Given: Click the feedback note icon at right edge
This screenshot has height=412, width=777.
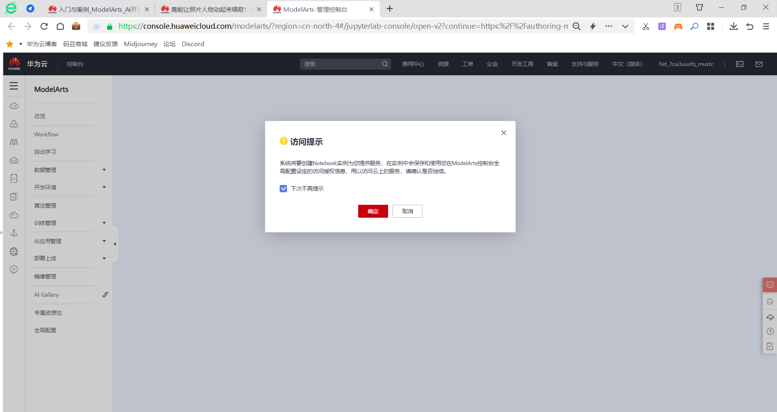Looking at the screenshot, I should click(770, 346).
